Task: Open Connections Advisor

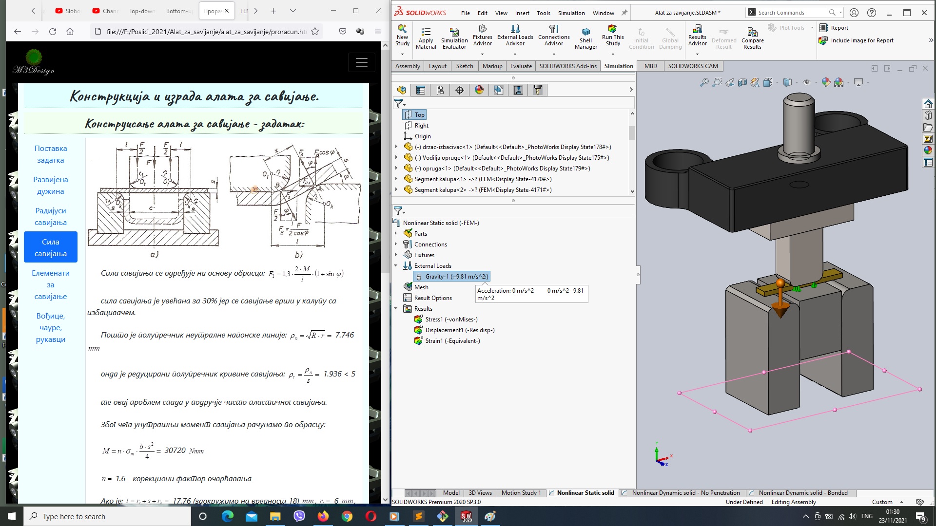Action: pos(553,36)
